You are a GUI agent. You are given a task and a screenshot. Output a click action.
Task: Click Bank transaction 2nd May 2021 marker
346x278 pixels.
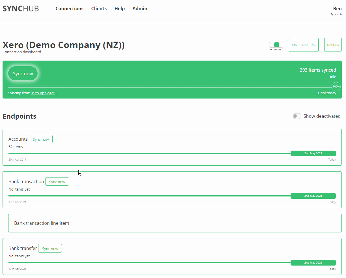(313, 196)
